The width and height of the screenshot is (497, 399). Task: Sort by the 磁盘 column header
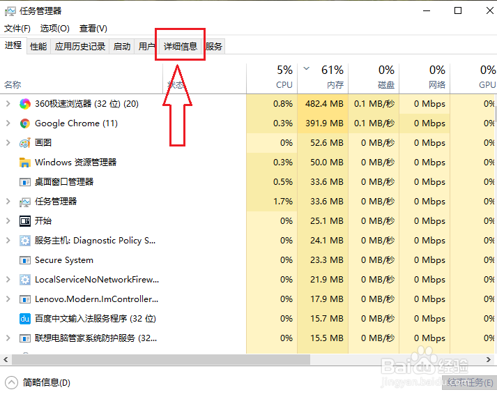pyautogui.click(x=374, y=79)
